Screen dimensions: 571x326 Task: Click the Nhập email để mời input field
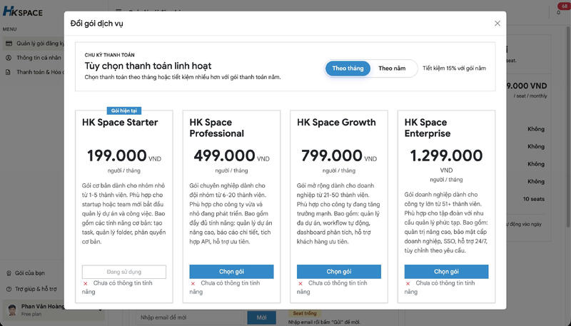click(191, 317)
